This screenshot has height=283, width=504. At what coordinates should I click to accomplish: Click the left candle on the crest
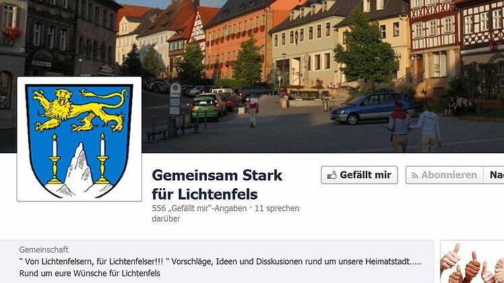55,159
